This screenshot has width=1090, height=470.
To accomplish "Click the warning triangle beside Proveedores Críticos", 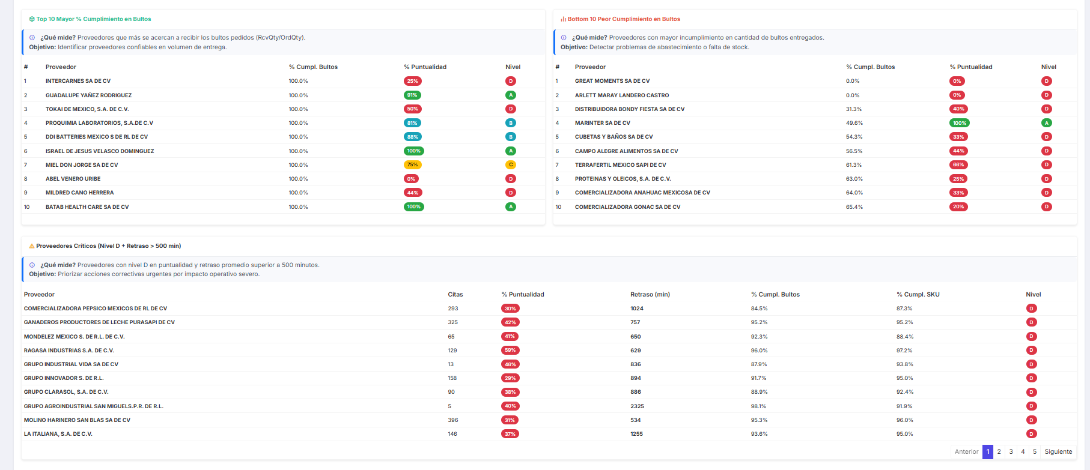I will click(32, 246).
